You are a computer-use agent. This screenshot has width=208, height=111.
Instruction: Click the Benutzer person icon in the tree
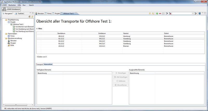(x=9, y=41)
